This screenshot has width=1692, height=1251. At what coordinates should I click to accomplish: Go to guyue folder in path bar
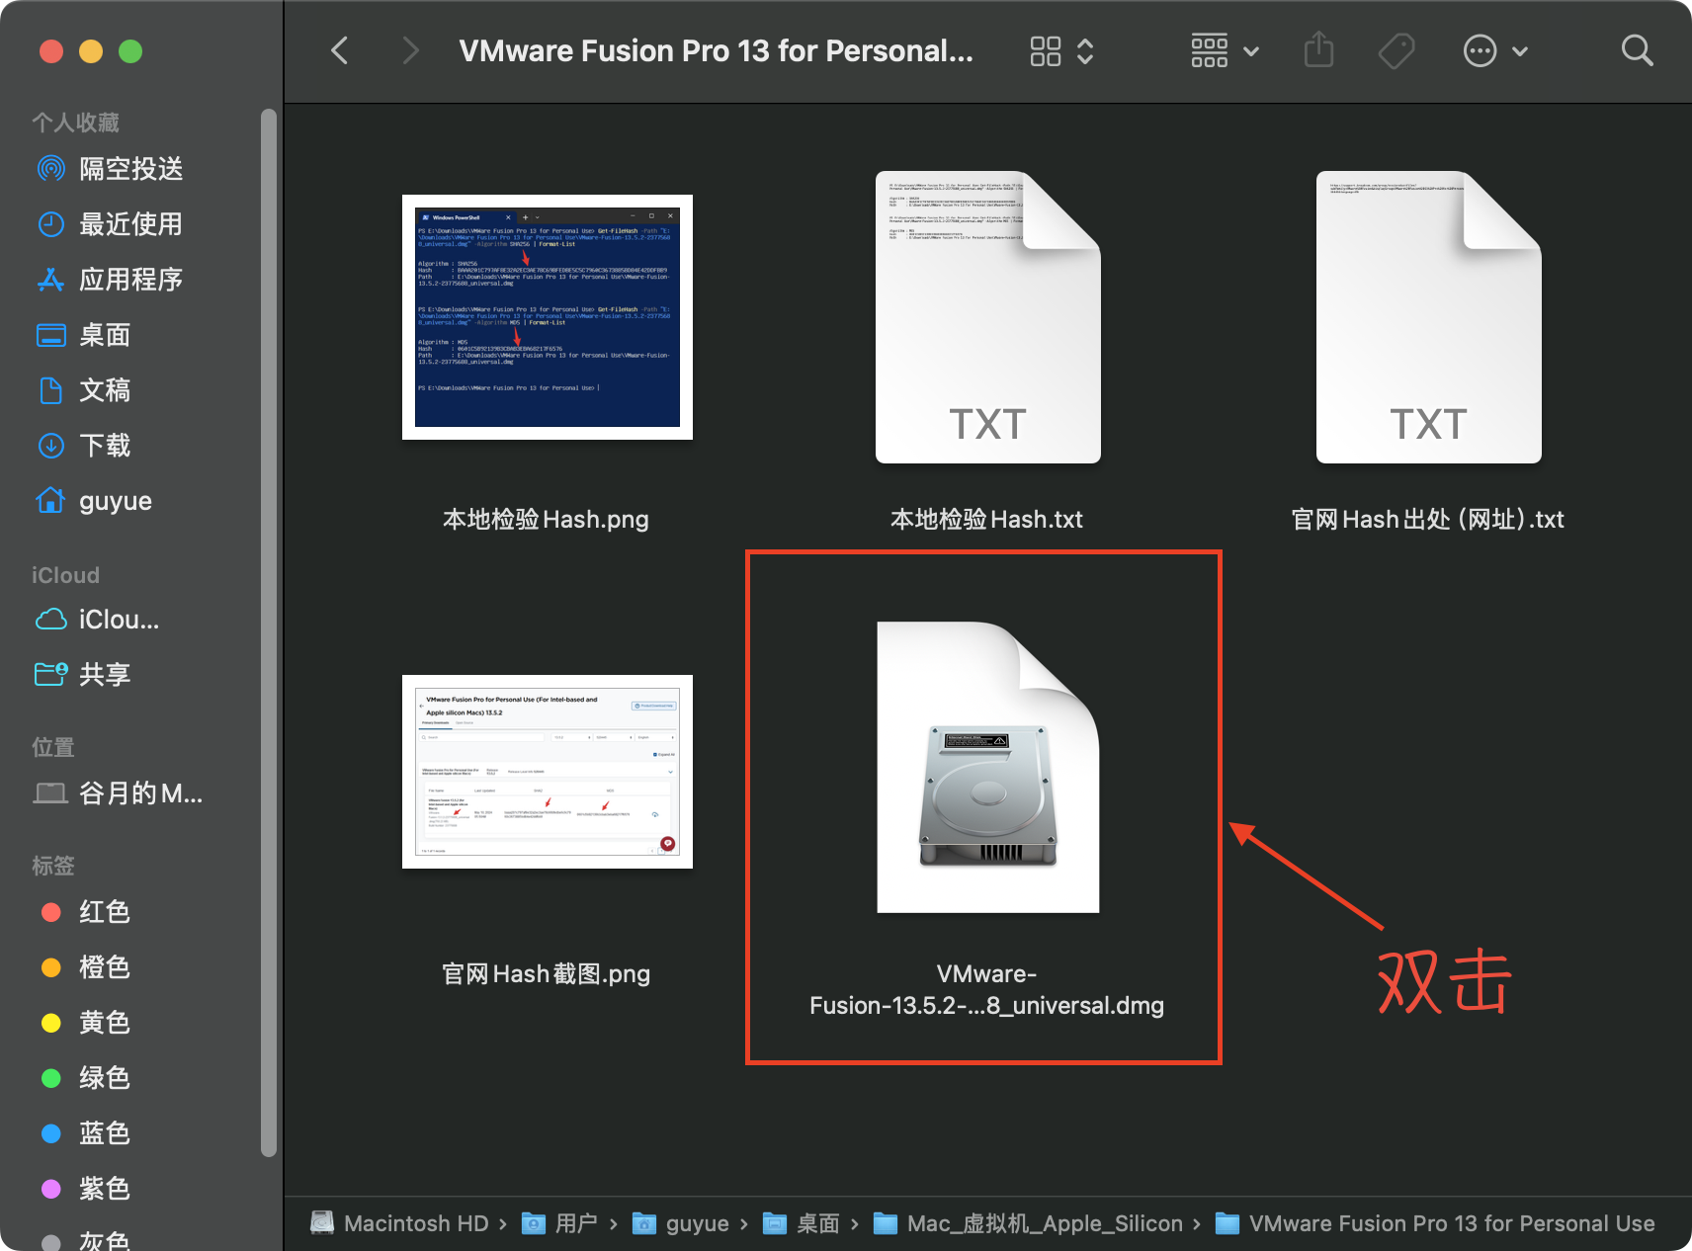[x=681, y=1223]
